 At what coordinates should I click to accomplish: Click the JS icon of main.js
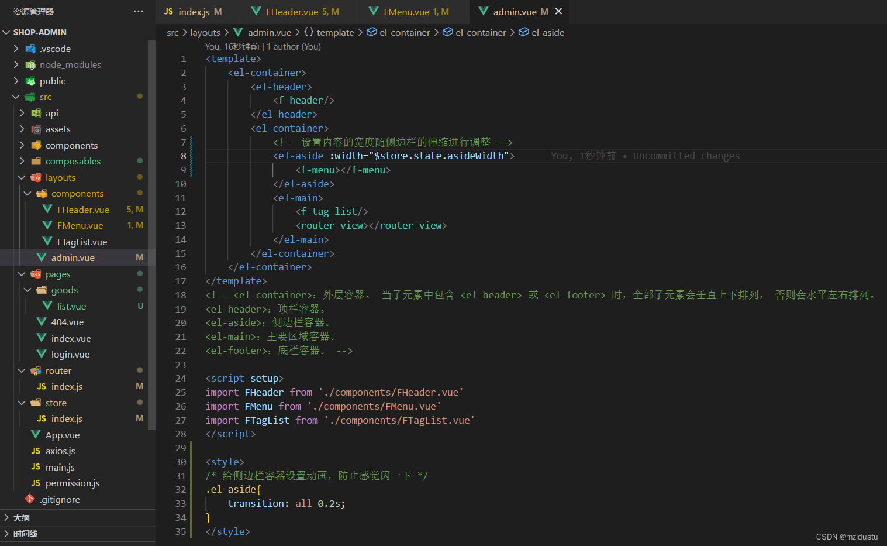(x=36, y=467)
